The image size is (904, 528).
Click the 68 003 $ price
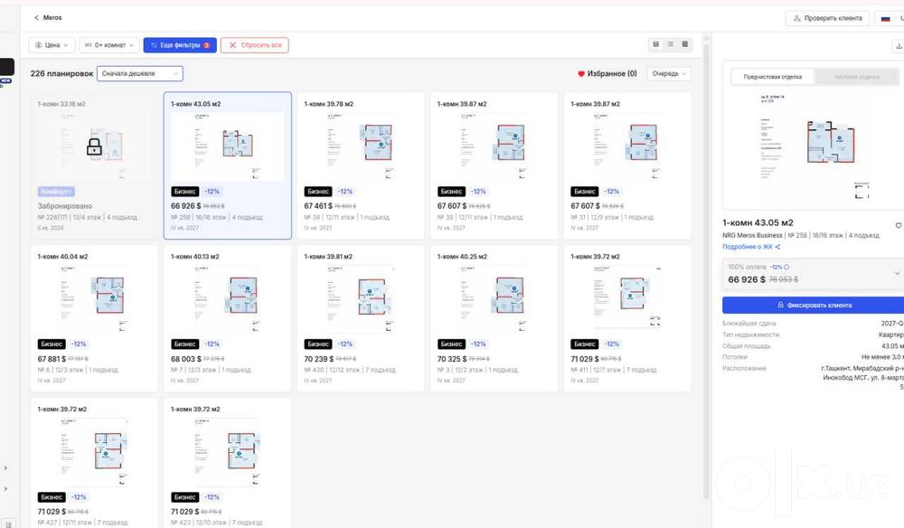[185, 359]
